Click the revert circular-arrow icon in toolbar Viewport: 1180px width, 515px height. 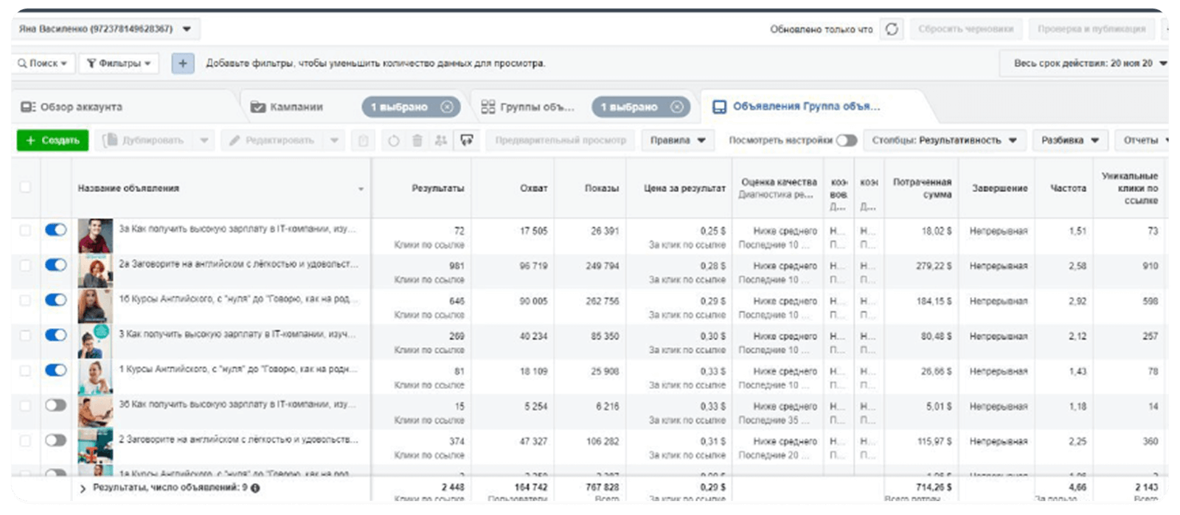[x=394, y=140]
